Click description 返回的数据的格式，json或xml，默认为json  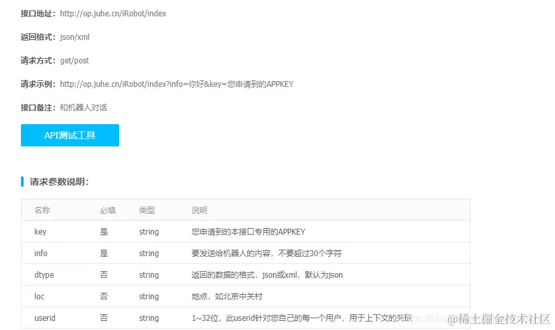click(x=267, y=275)
